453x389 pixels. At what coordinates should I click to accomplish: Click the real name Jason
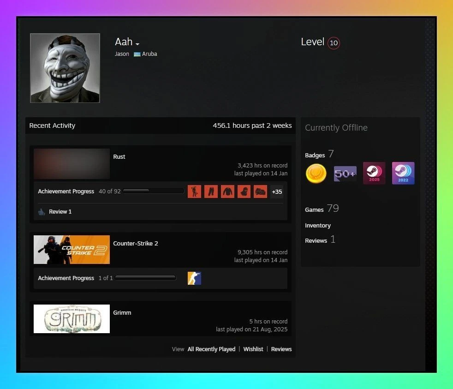[122, 54]
